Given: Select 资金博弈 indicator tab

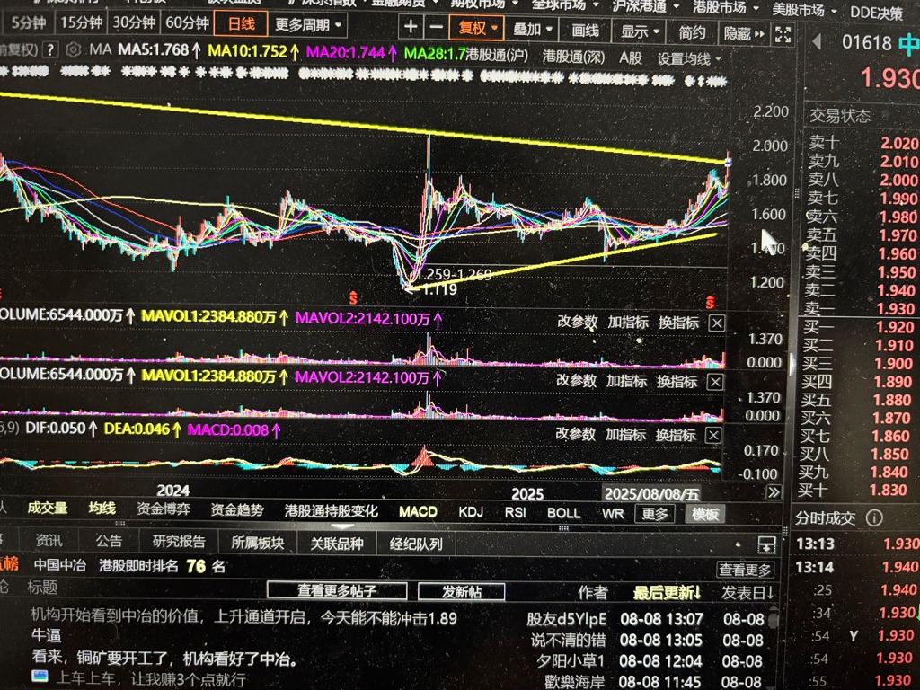Looking at the screenshot, I should click(x=164, y=509).
